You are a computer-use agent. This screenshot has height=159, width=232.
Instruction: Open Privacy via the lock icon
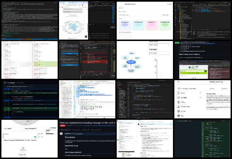pyautogui.click(x=178, y=102)
